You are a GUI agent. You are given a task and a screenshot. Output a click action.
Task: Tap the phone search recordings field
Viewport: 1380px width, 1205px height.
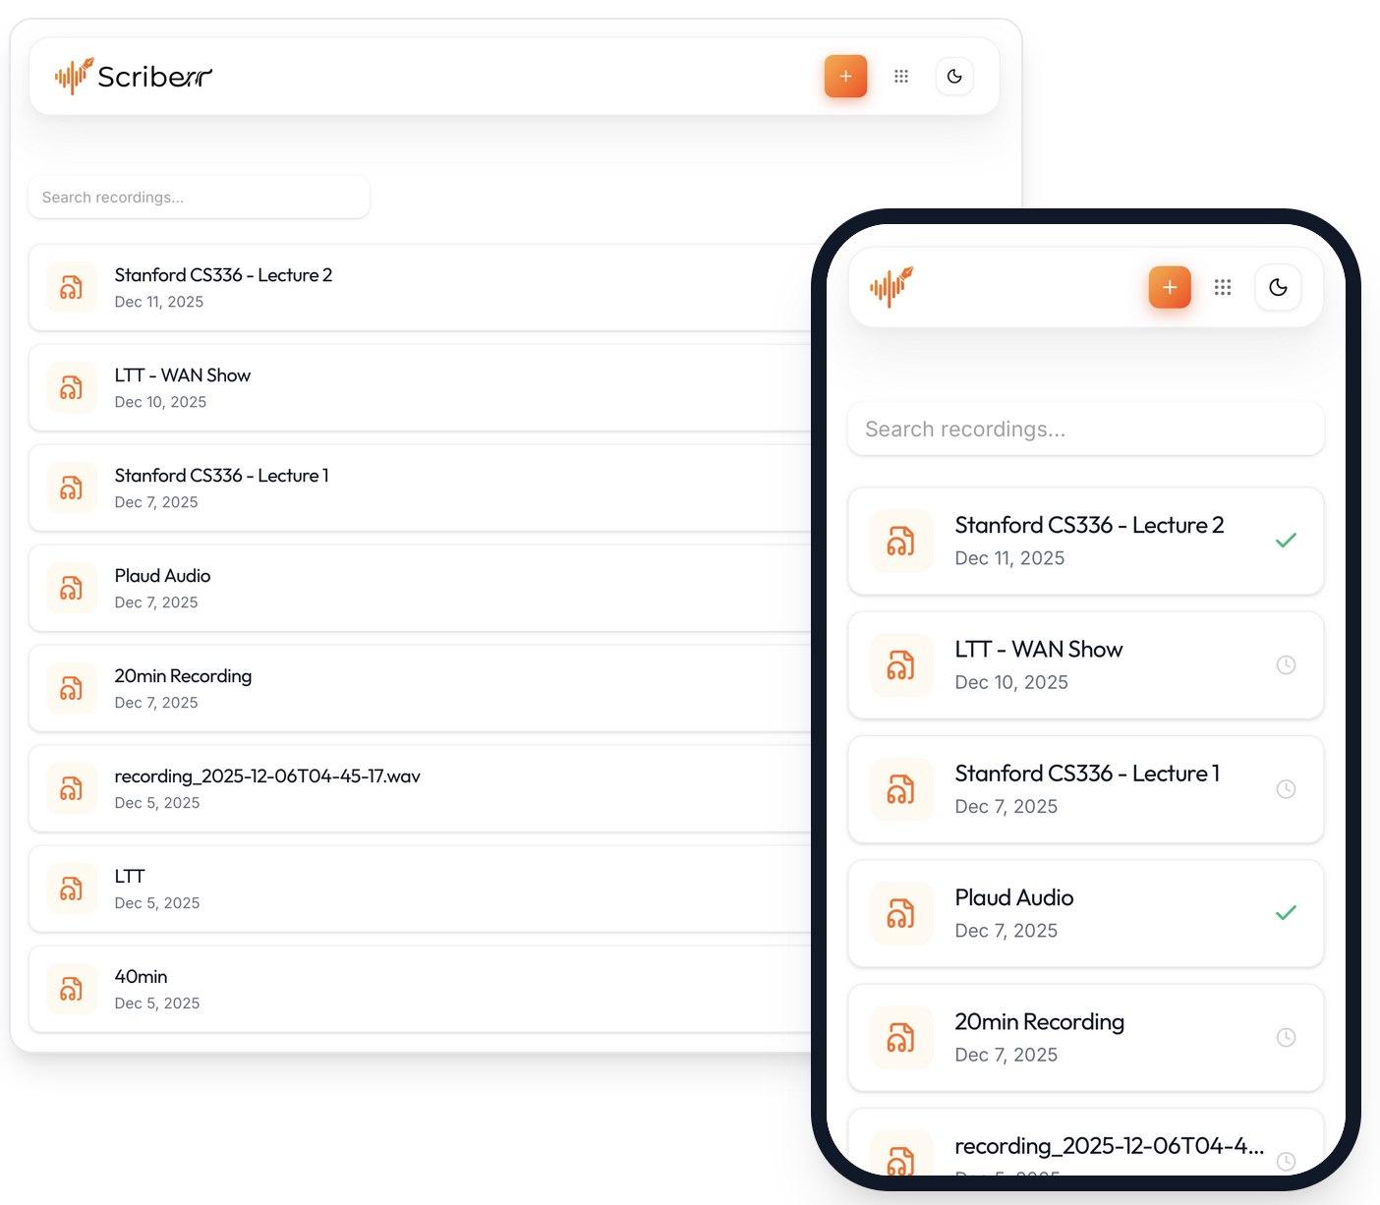pyautogui.click(x=1084, y=429)
